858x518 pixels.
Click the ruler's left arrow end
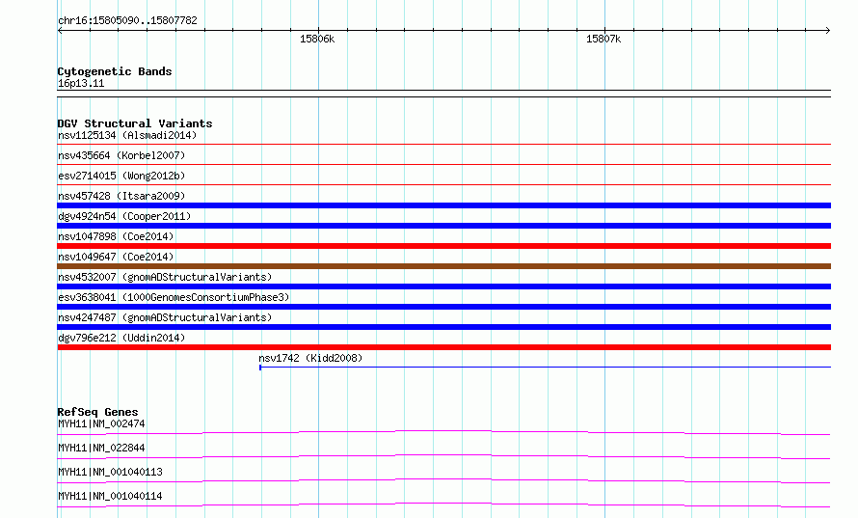[x=60, y=31]
